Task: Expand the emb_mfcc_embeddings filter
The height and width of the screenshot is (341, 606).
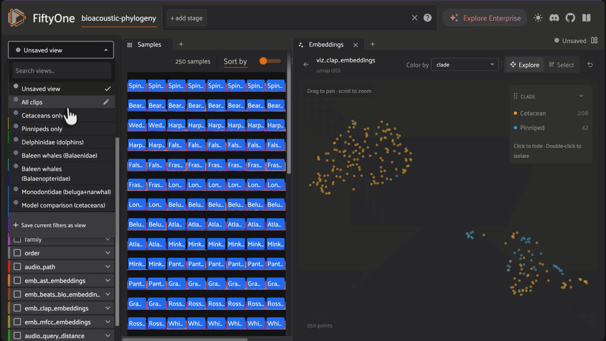Action: pos(108,322)
